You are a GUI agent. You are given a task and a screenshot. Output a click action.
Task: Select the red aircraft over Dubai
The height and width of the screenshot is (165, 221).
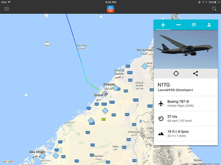click(x=106, y=94)
